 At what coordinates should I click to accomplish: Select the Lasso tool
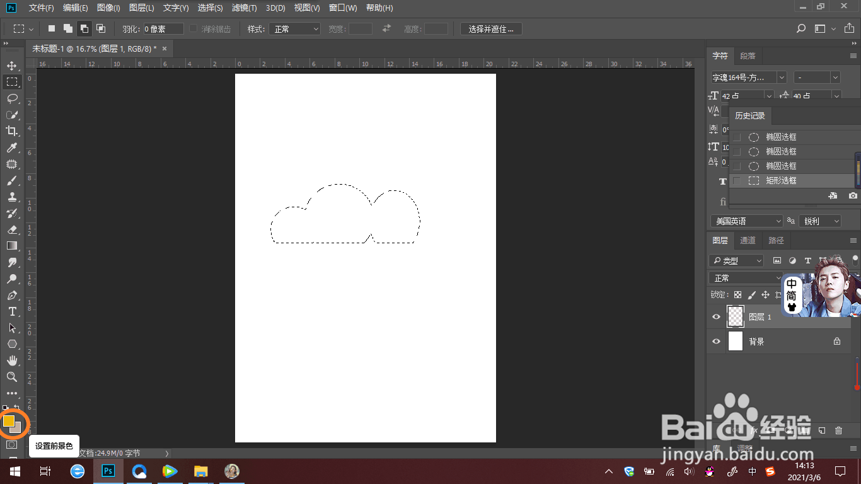tap(12, 98)
